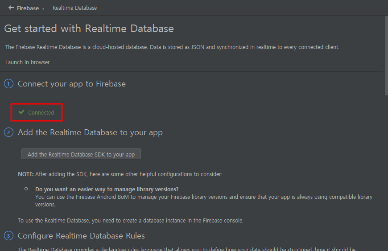Click the Connected status text
Image resolution: width=388 pixels, height=251 pixels.
41,112
